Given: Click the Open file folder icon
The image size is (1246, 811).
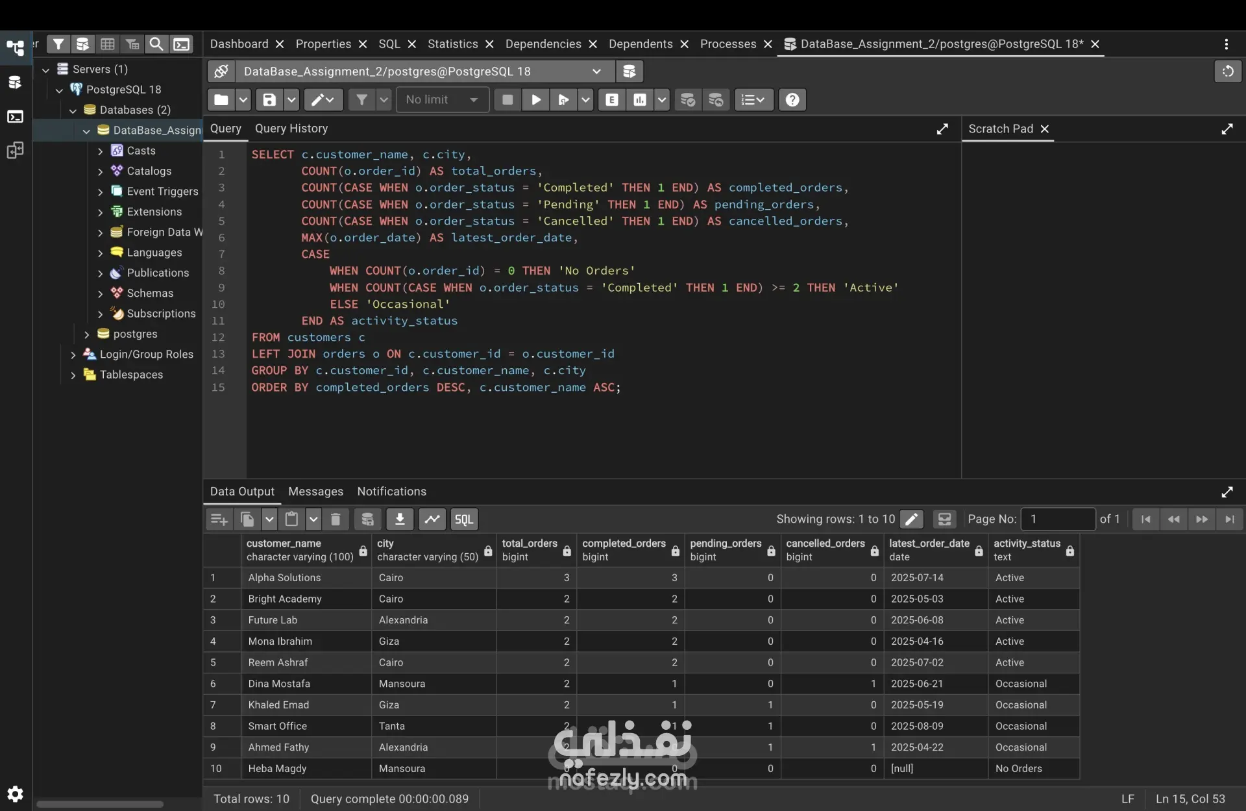Looking at the screenshot, I should tap(221, 100).
